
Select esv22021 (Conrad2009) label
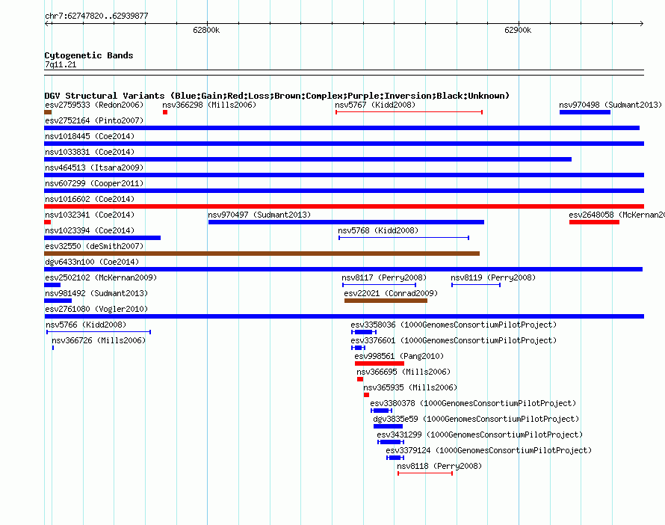tap(391, 293)
